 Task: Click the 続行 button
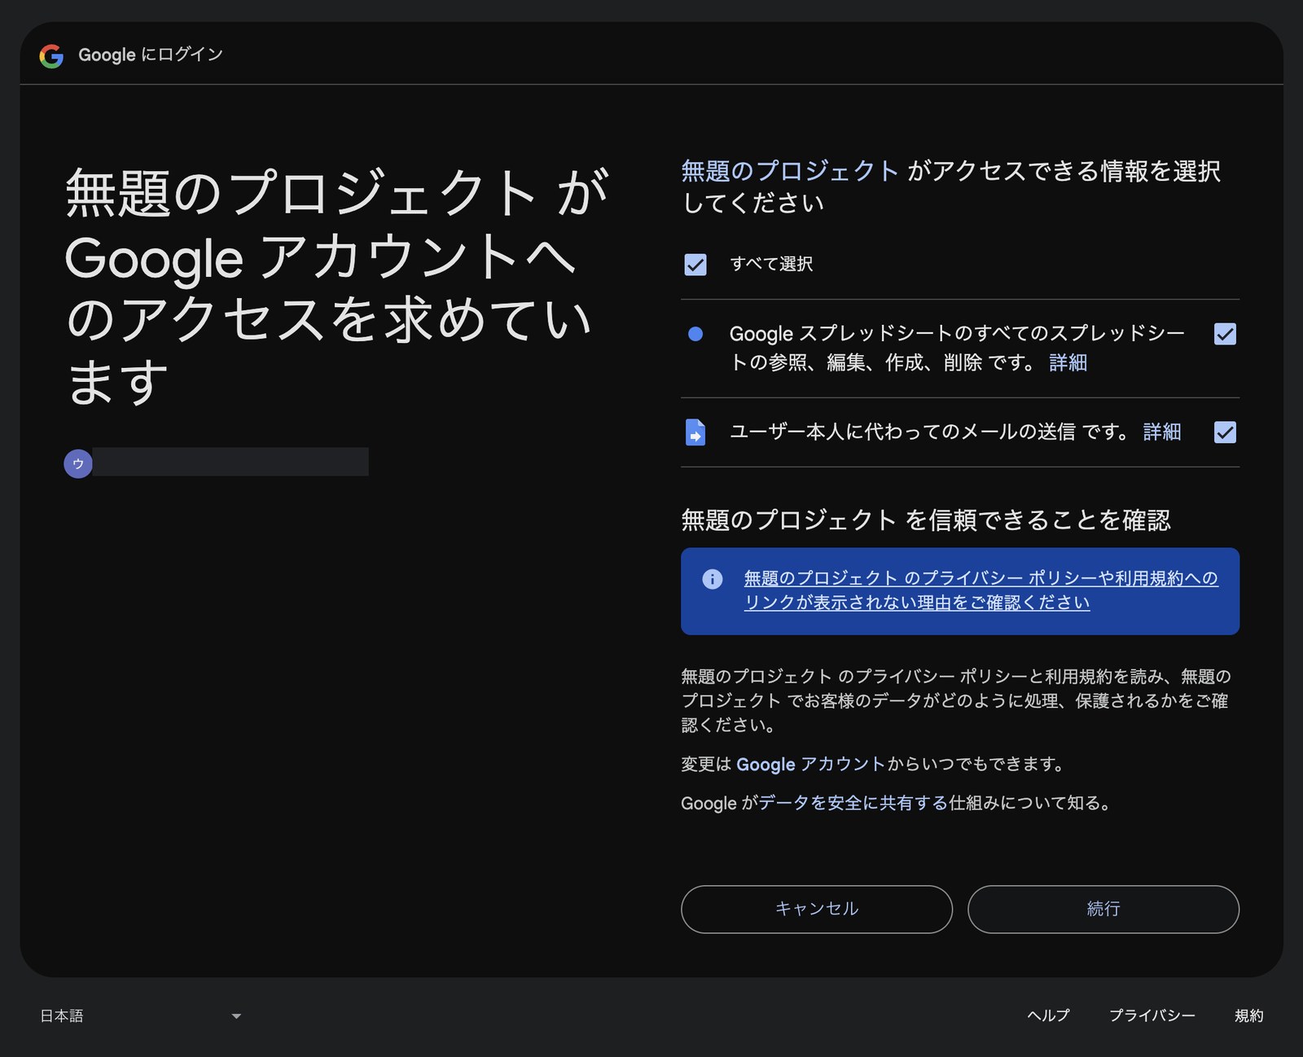[1103, 909]
